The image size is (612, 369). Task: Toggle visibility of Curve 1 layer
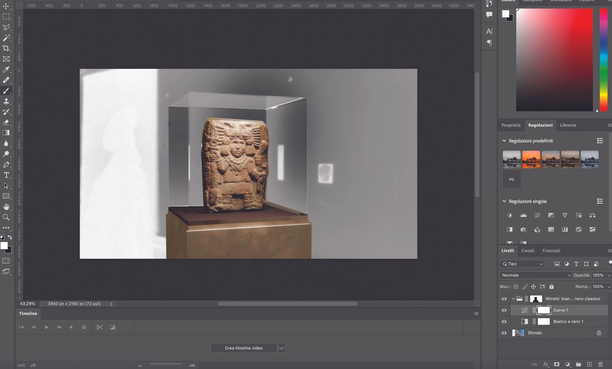[x=504, y=310]
